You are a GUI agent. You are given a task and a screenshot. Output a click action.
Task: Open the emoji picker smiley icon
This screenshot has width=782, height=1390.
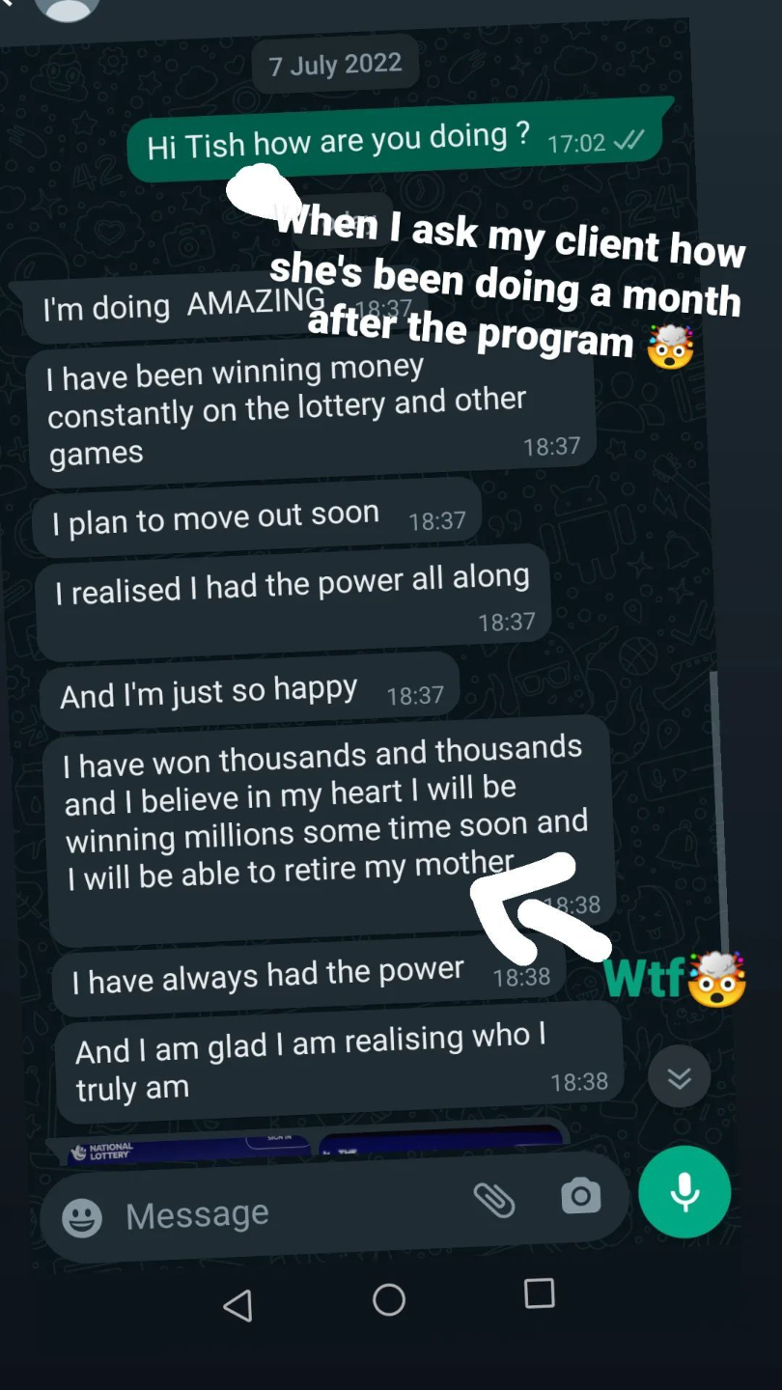click(x=82, y=1218)
